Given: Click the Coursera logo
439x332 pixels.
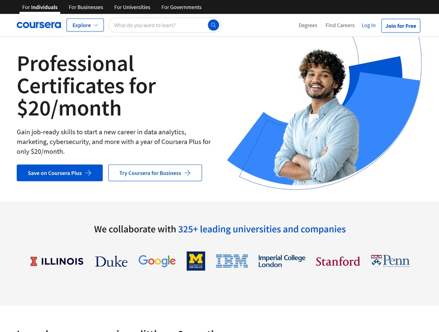Looking at the screenshot, I should 39,25.
